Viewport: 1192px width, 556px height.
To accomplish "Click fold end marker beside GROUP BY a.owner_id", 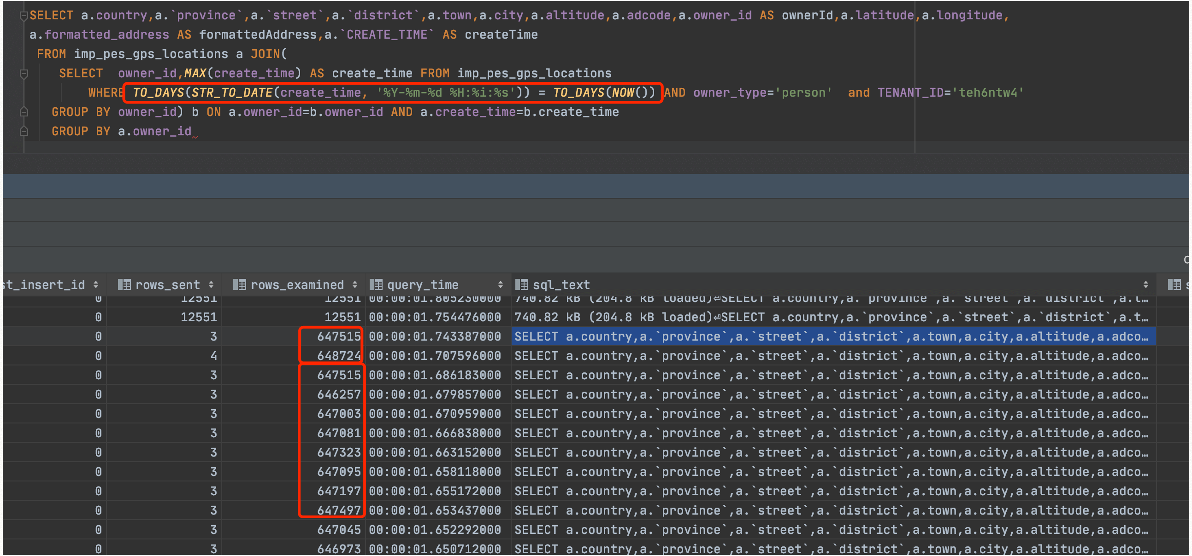I will point(24,132).
